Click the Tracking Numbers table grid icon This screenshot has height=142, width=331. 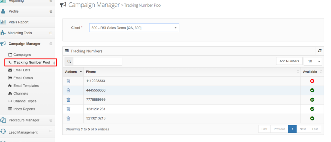67,51
